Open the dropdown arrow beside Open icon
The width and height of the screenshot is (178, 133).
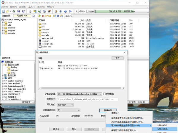pos(10,12)
